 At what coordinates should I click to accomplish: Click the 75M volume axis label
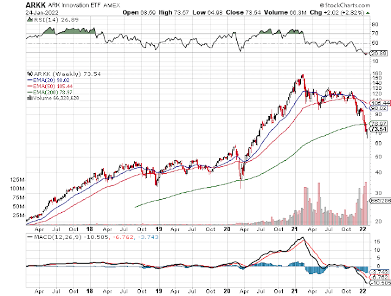(19, 198)
